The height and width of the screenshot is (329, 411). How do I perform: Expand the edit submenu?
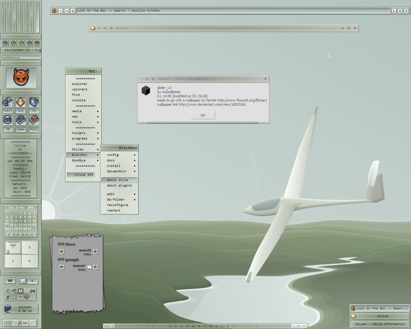pos(119,194)
